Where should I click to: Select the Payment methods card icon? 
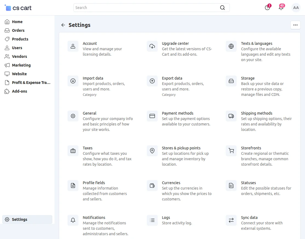pos(152,116)
